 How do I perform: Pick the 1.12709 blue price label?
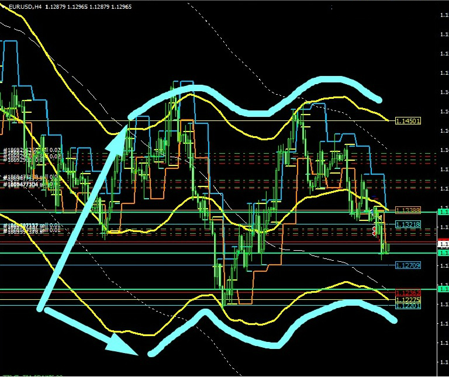[407, 265]
